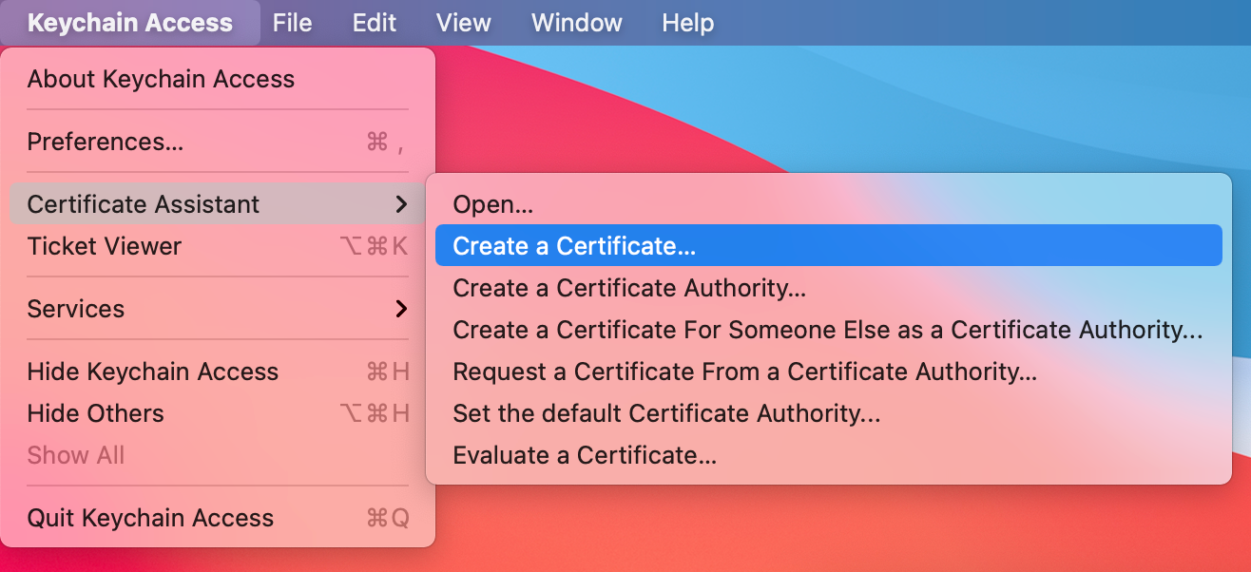Choose Hide Others menu item

pos(218,413)
